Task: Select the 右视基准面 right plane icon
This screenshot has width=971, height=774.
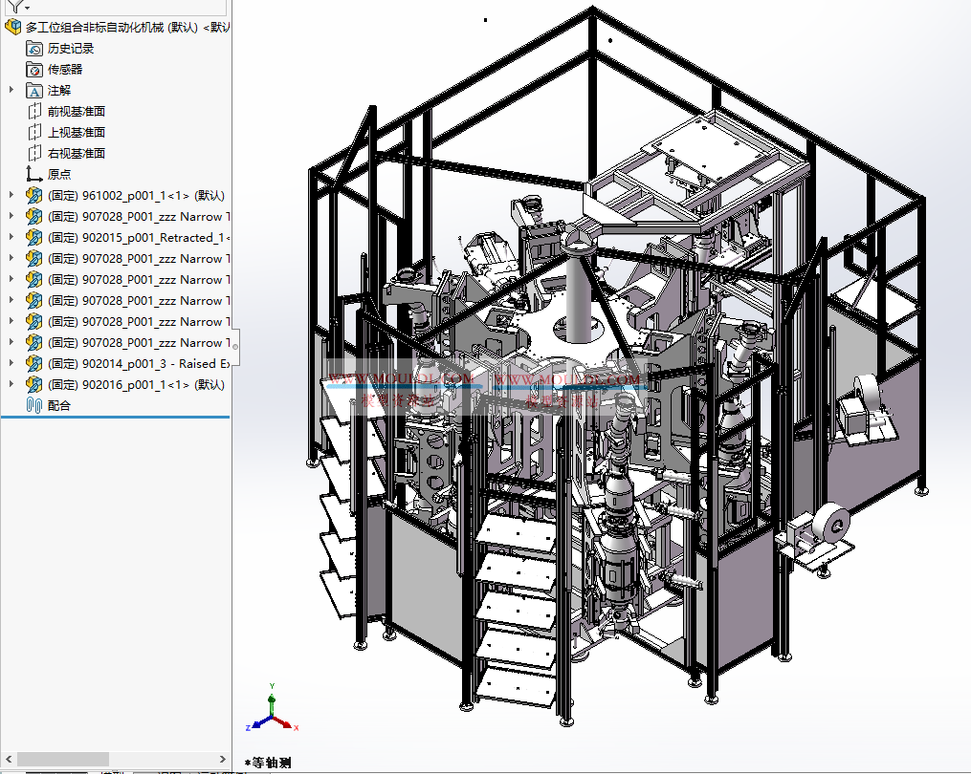Action: click(33, 153)
